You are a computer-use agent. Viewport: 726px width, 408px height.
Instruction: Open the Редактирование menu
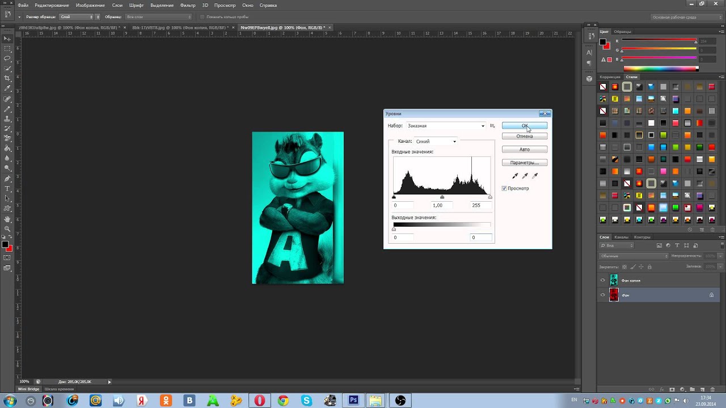pyautogui.click(x=52, y=5)
